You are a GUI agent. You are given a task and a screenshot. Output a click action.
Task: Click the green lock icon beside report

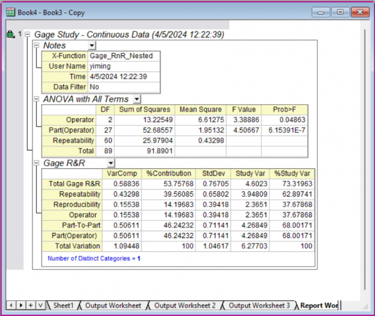[x=10, y=35]
